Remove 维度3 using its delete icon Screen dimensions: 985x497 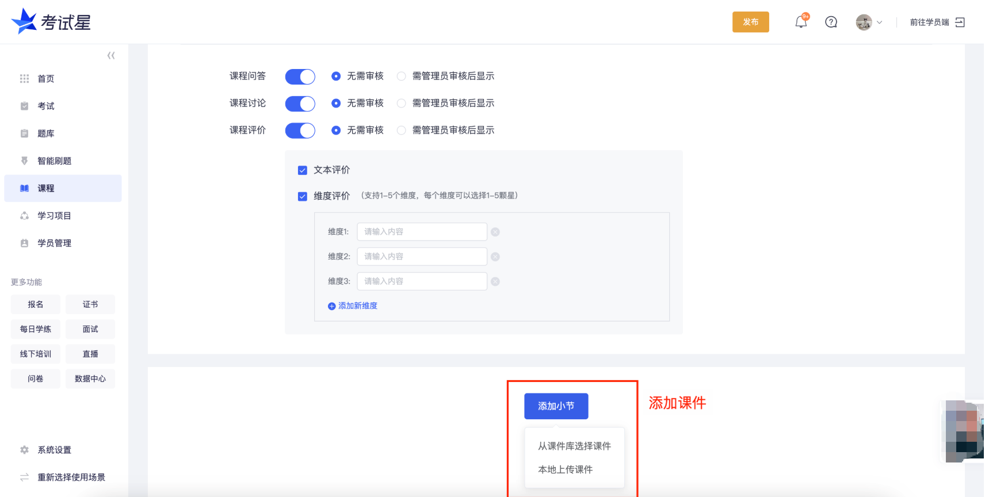(x=495, y=281)
